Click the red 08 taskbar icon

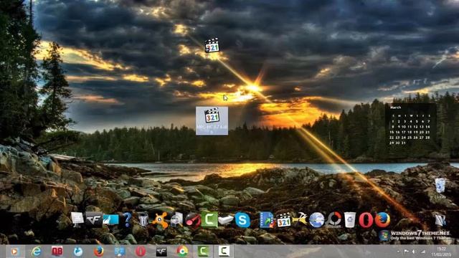click(57, 252)
